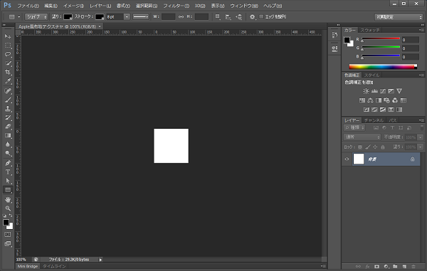Select the Zoom tool
The height and width of the screenshot is (271, 427).
tap(8, 208)
